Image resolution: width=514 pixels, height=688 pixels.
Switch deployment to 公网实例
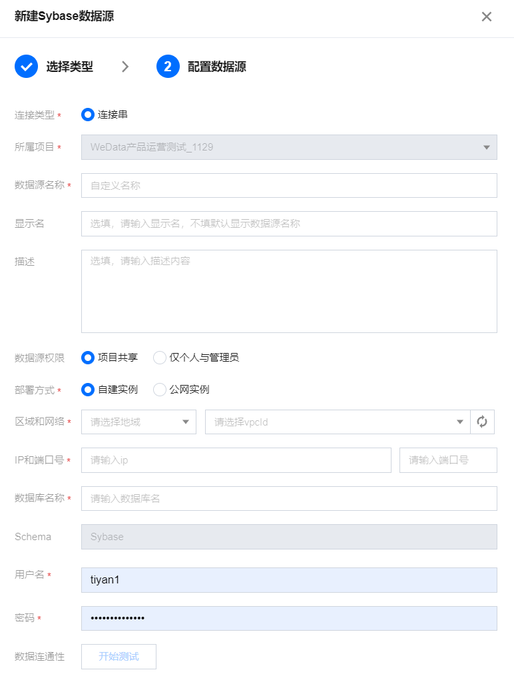[160, 390]
